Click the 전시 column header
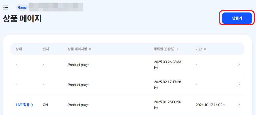The width and height of the screenshot is (256, 115). point(46,49)
